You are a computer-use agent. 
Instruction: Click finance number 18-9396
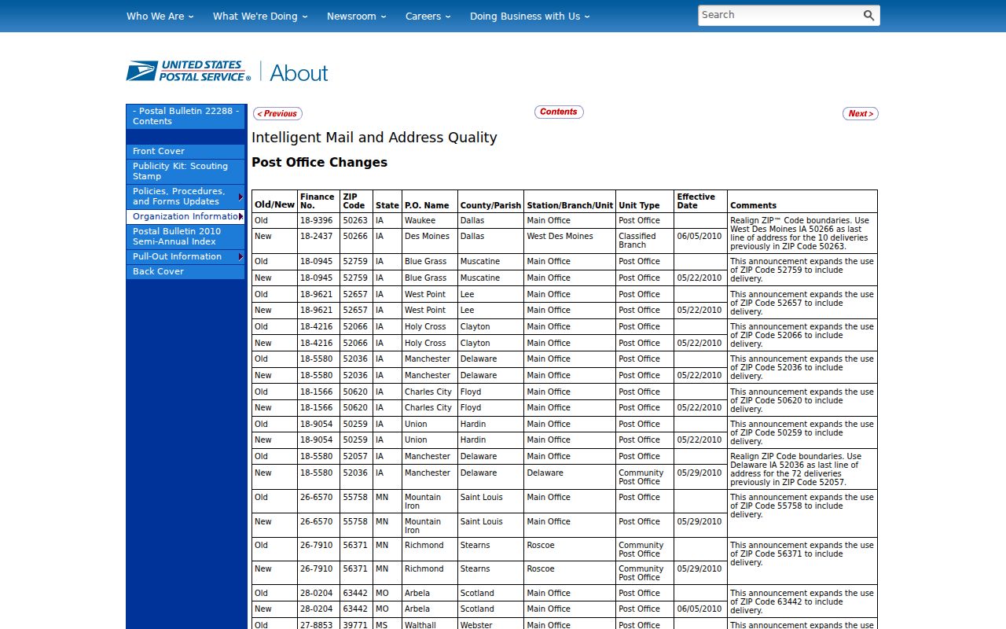point(318,221)
